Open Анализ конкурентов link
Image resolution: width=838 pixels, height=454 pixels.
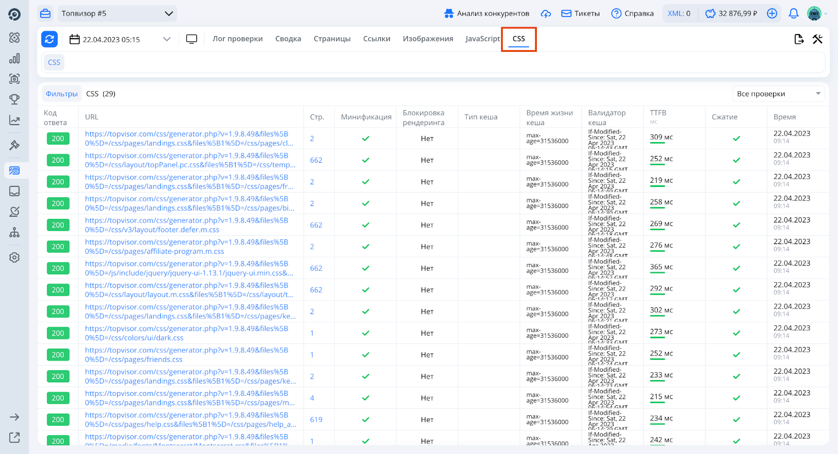487,14
